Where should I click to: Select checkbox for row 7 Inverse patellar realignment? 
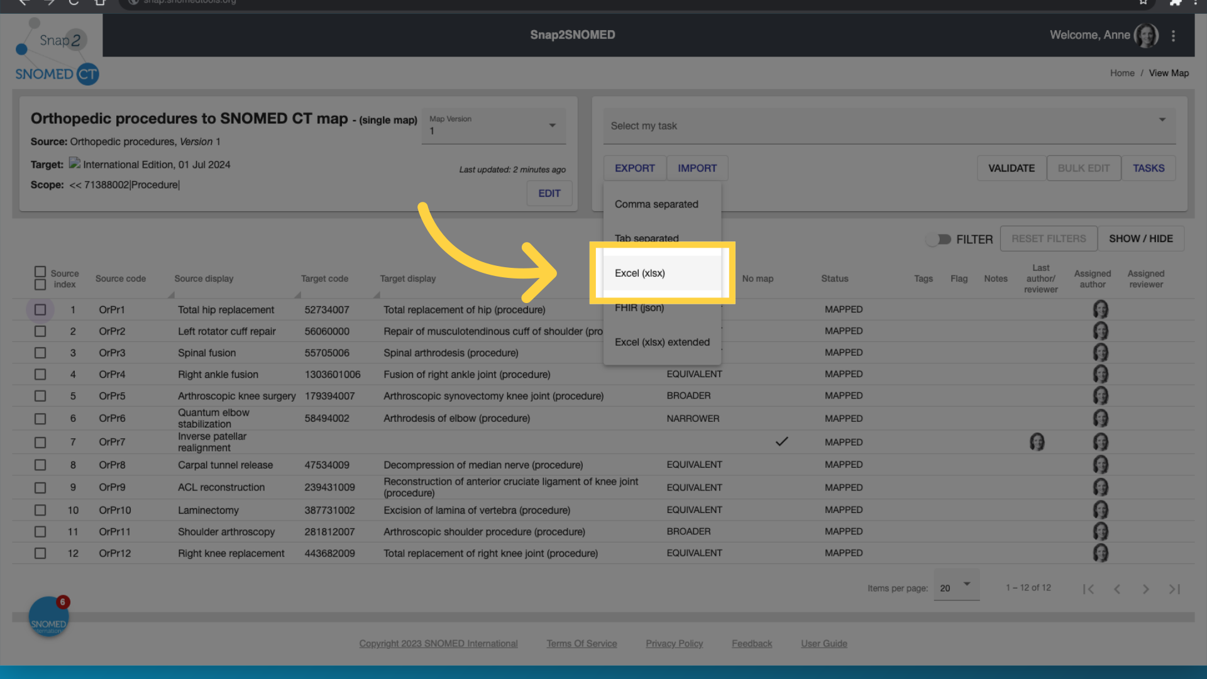(x=40, y=443)
